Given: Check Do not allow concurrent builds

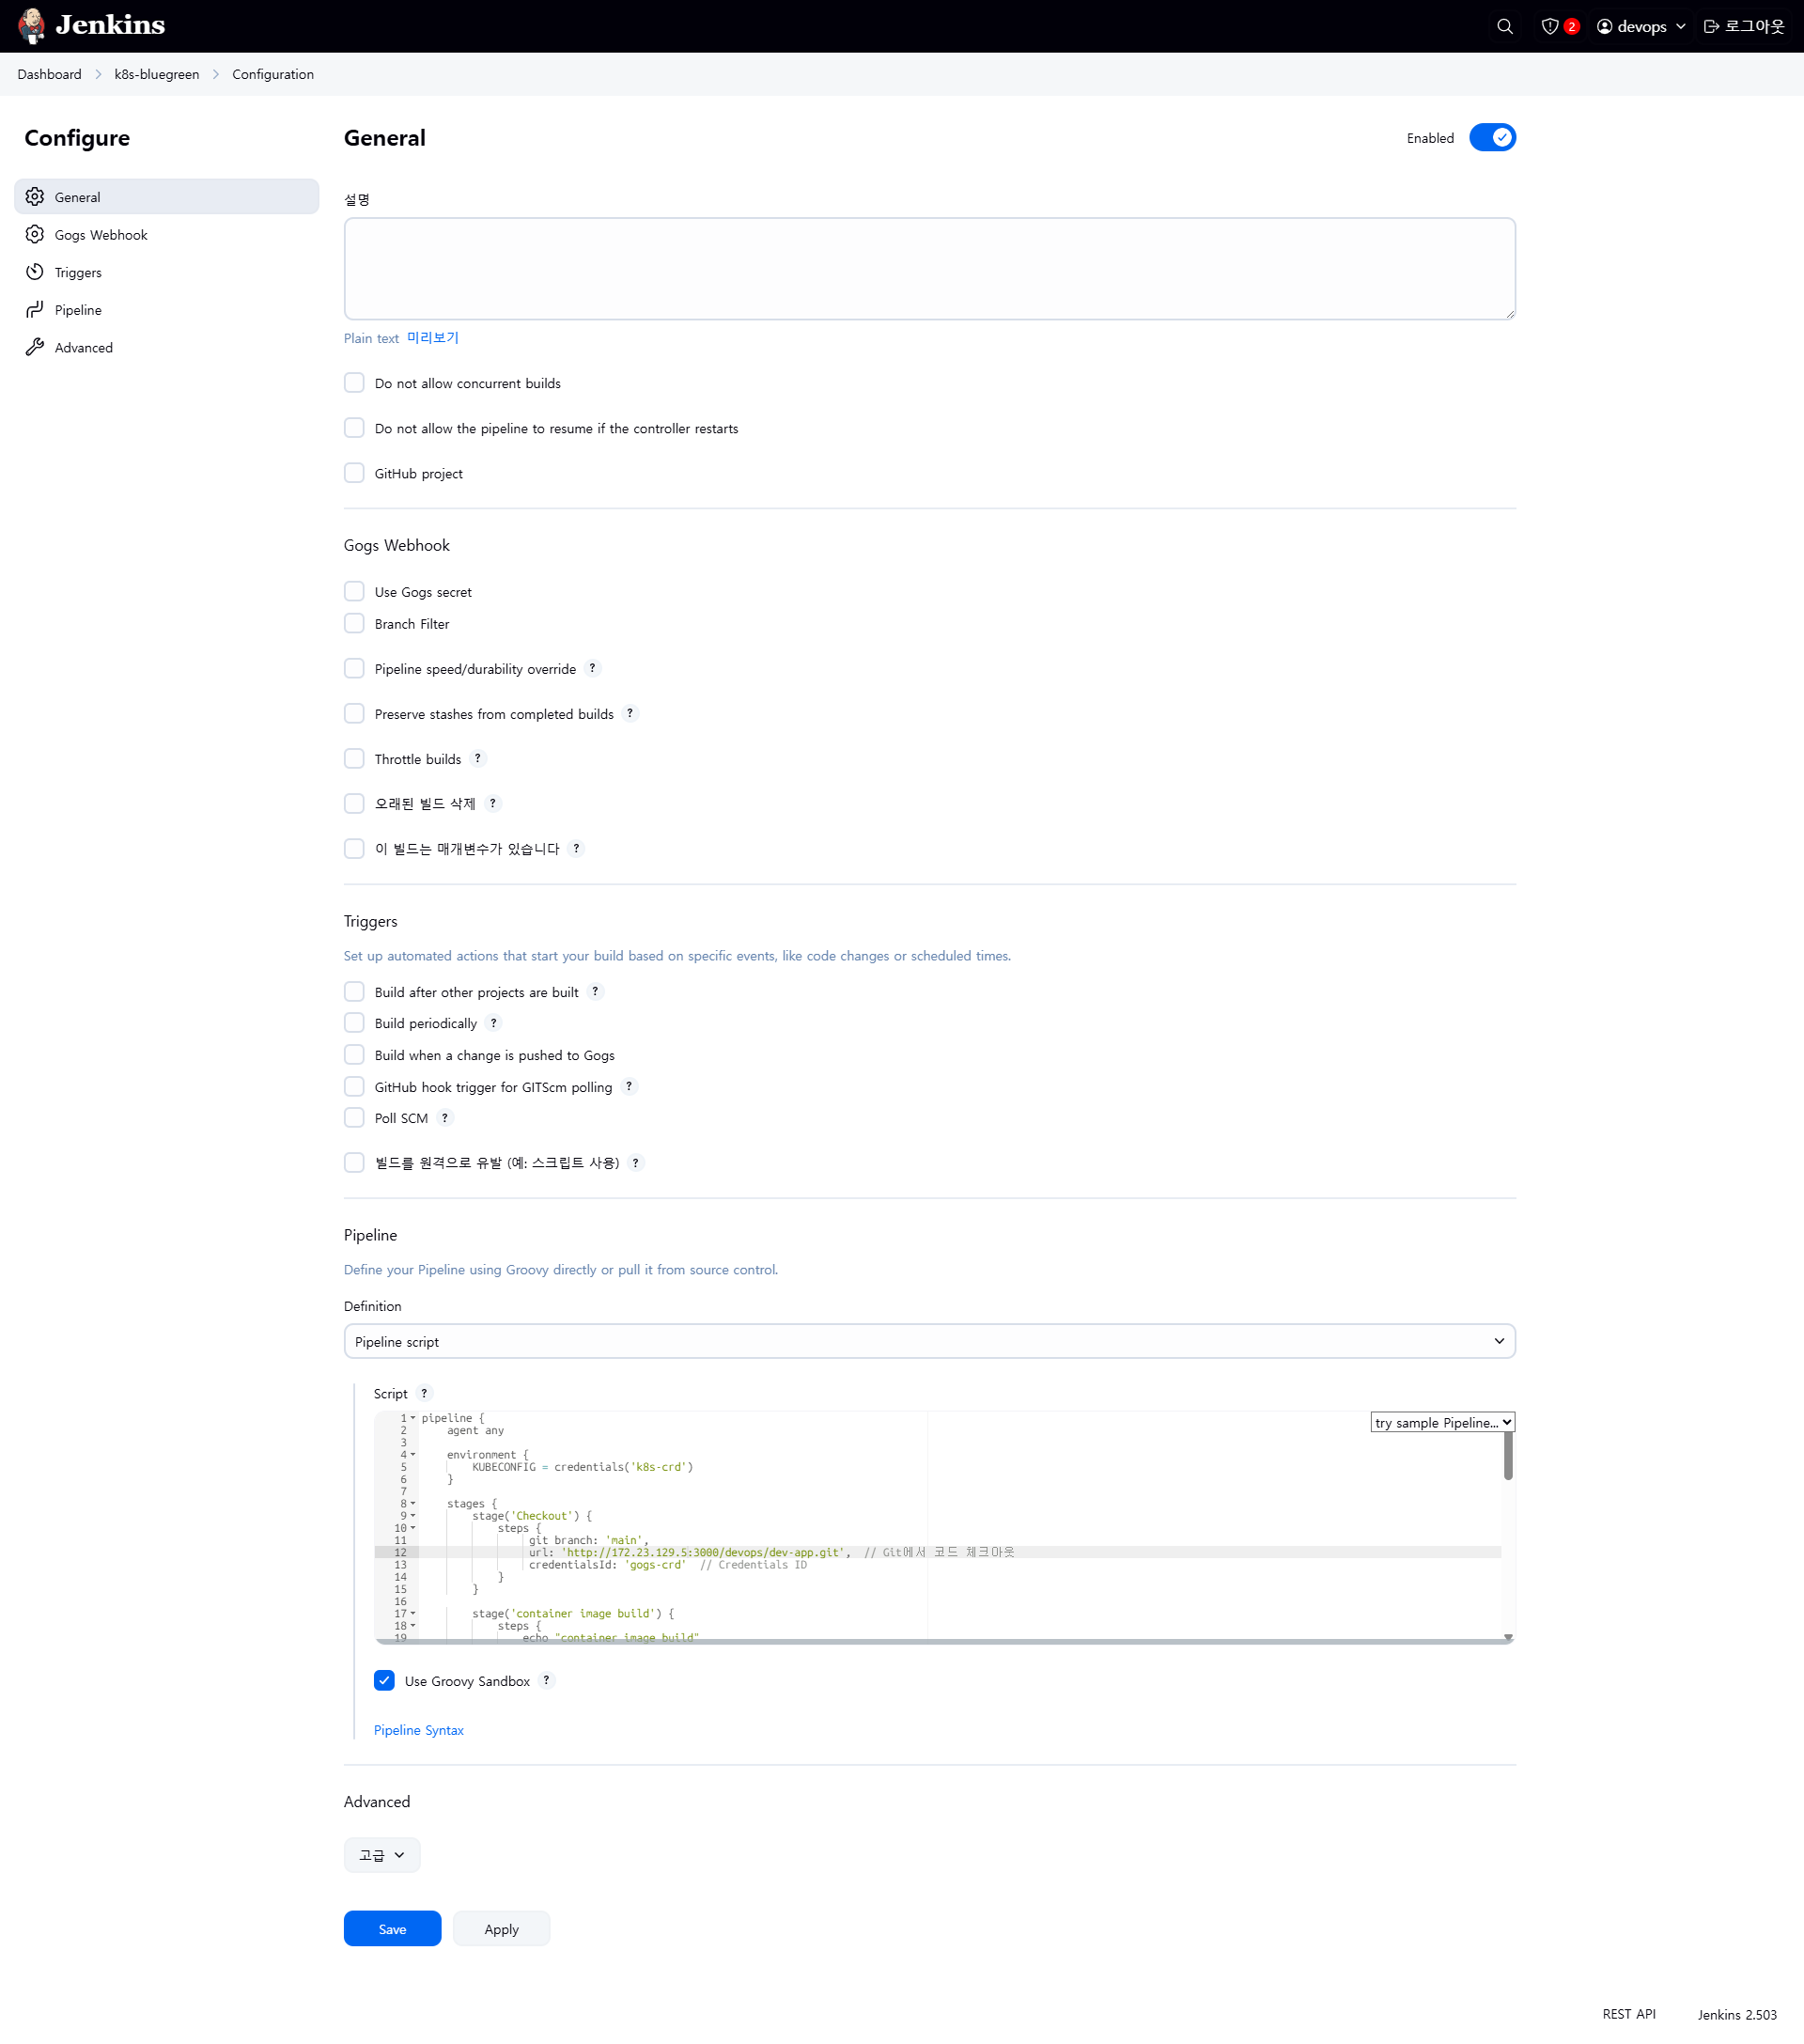Looking at the screenshot, I should [x=354, y=383].
